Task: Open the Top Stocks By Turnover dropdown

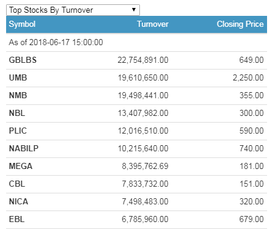Action: click(x=73, y=10)
